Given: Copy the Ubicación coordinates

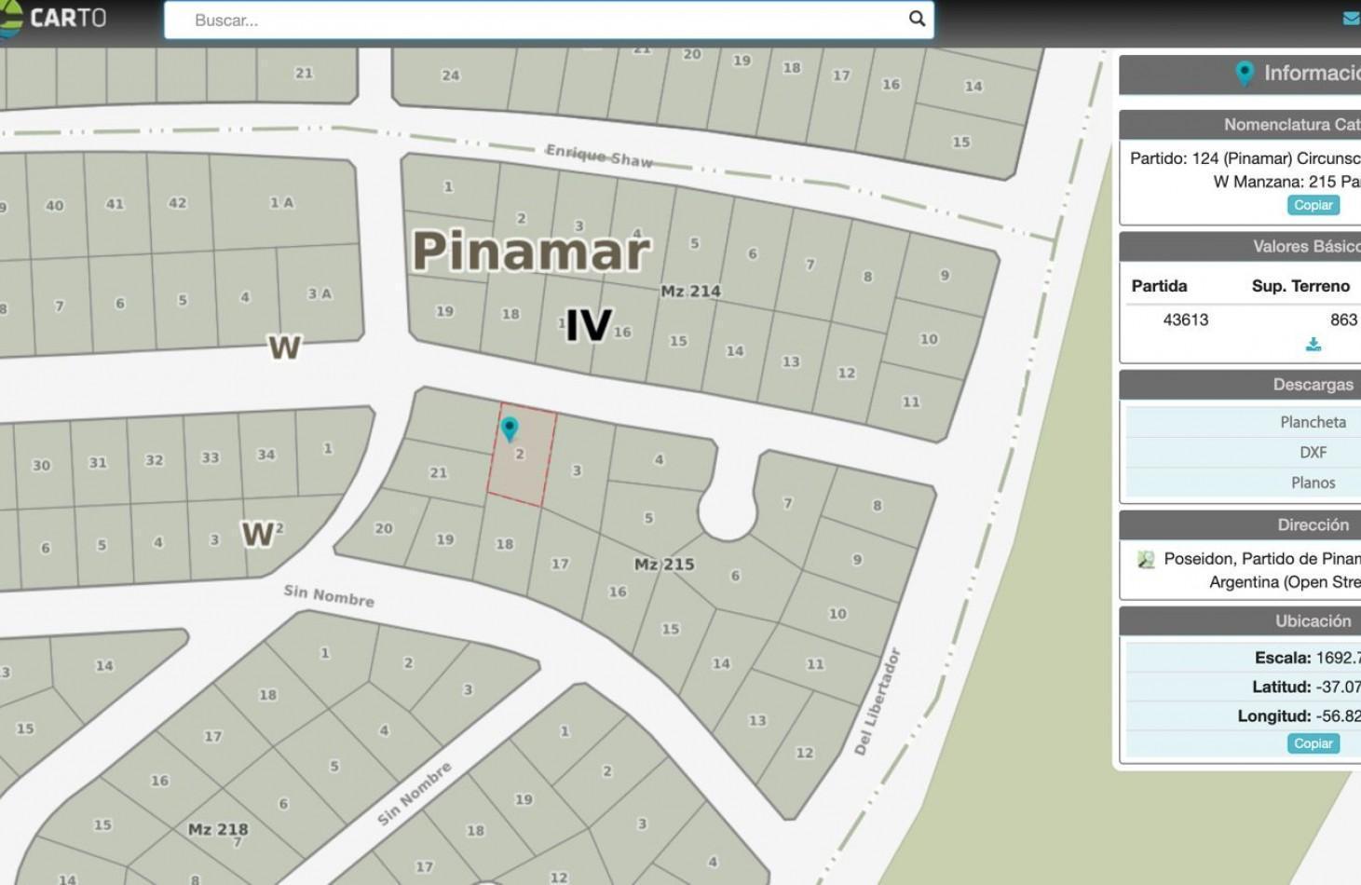Looking at the screenshot, I should pos(1313,743).
